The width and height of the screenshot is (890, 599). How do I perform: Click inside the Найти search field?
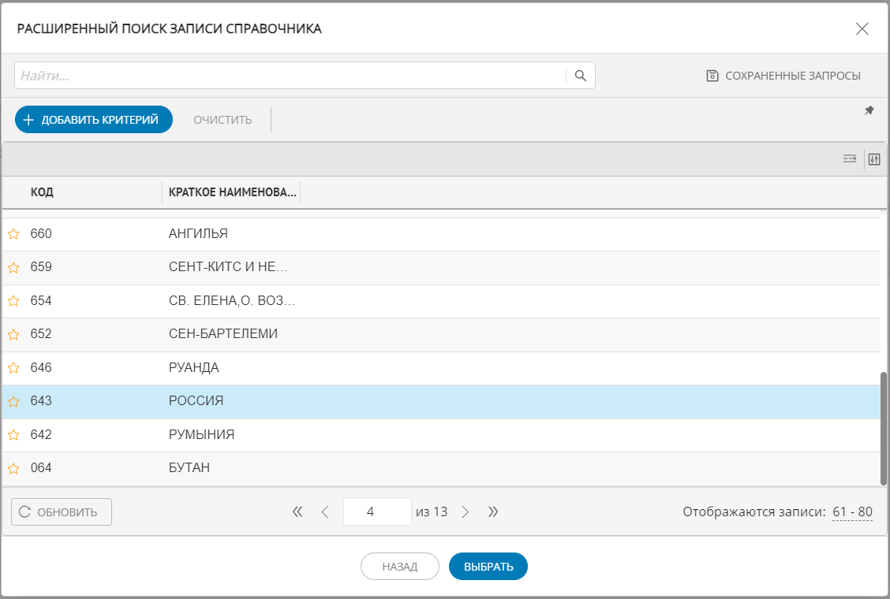tap(284, 75)
